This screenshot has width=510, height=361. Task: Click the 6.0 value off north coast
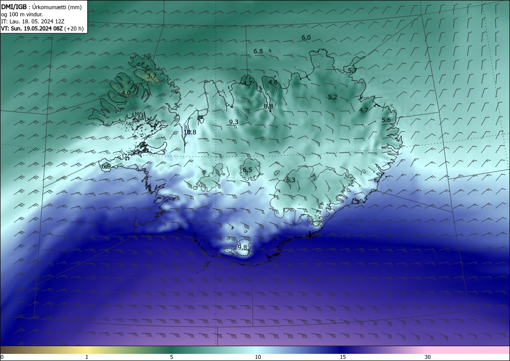coord(306,38)
